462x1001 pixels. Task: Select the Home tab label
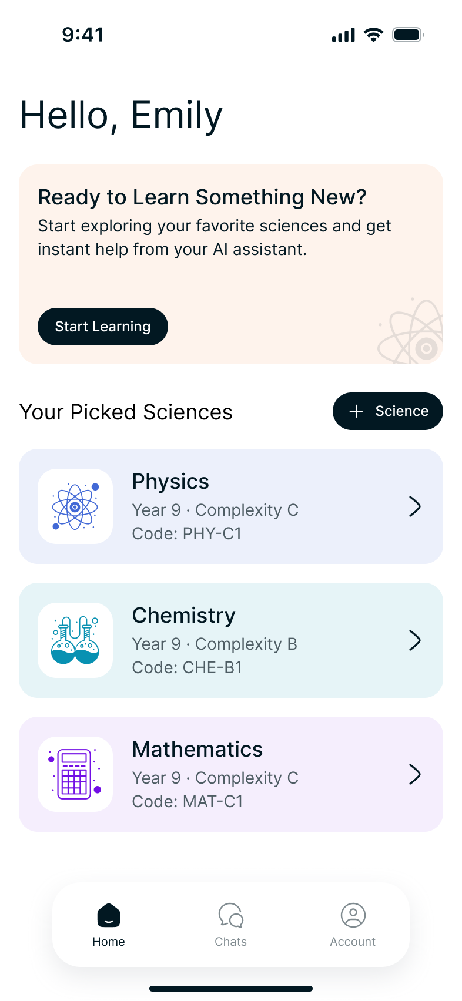tap(109, 942)
